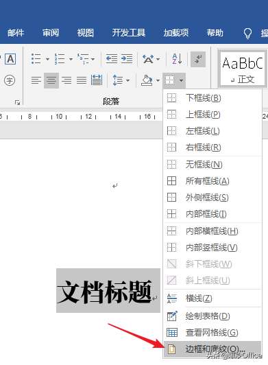
Task: Toggle show paragraph marks
Action: coord(198,59)
